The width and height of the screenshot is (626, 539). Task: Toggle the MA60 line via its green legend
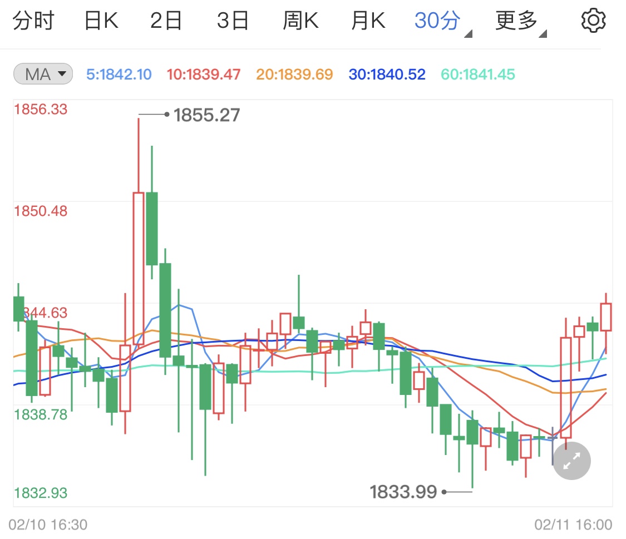click(476, 74)
